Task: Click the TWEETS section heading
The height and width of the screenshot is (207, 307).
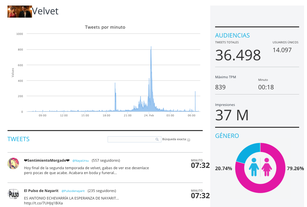Action: (18, 139)
